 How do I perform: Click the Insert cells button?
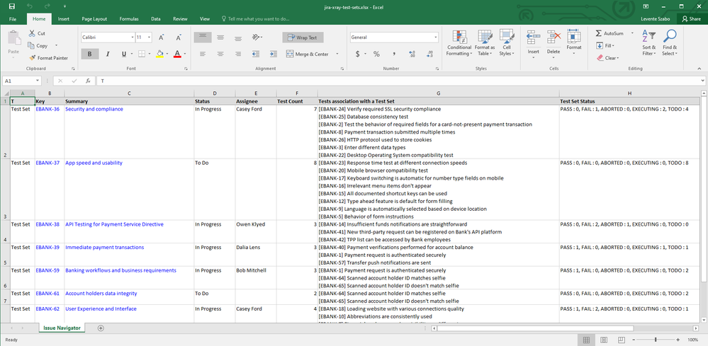coord(533,44)
